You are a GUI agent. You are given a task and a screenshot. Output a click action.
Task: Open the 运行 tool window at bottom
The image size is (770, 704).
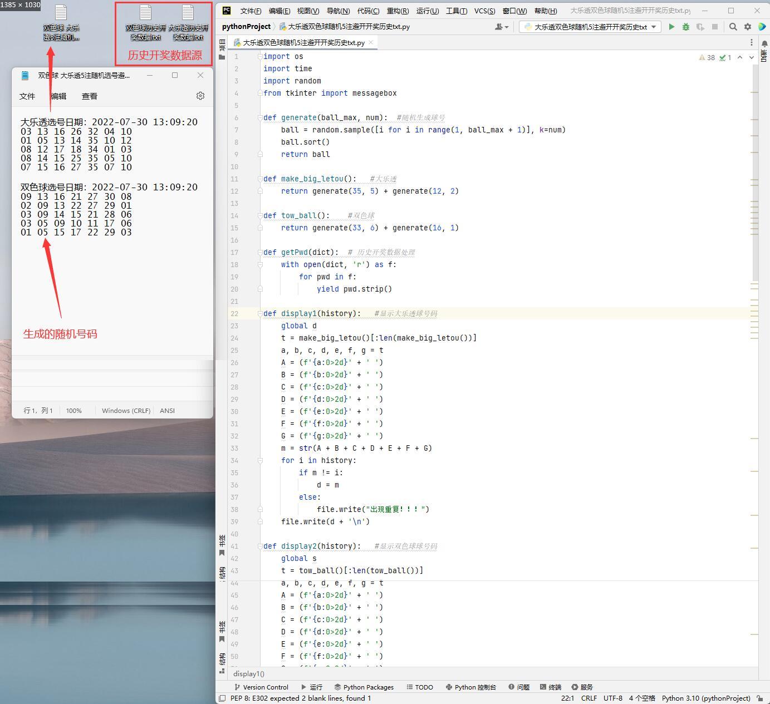click(x=312, y=687)
